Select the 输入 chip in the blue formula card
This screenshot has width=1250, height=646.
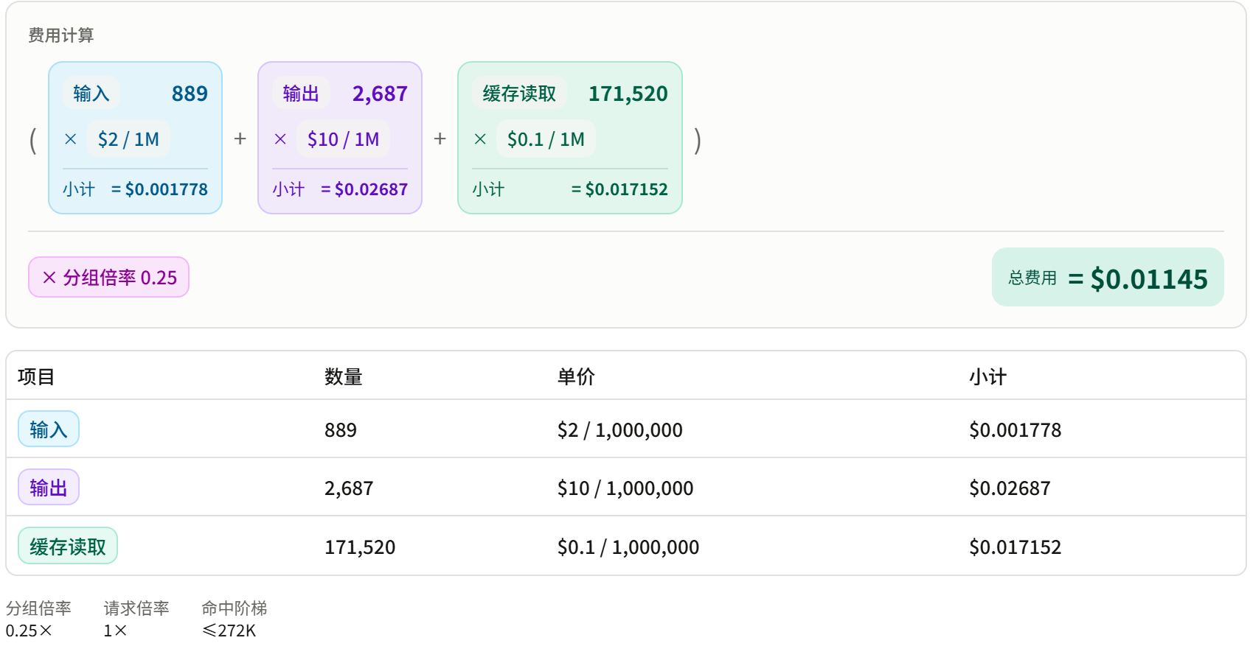pyautogui.click(x=91, y=94)
